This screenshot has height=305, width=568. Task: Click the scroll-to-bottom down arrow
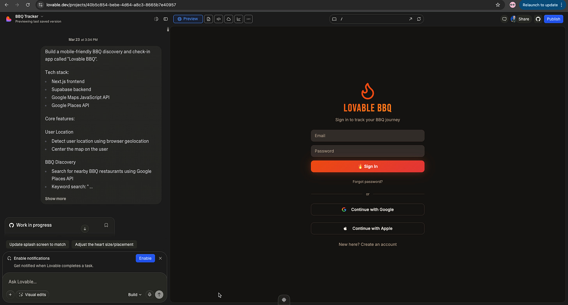[85, 229]
